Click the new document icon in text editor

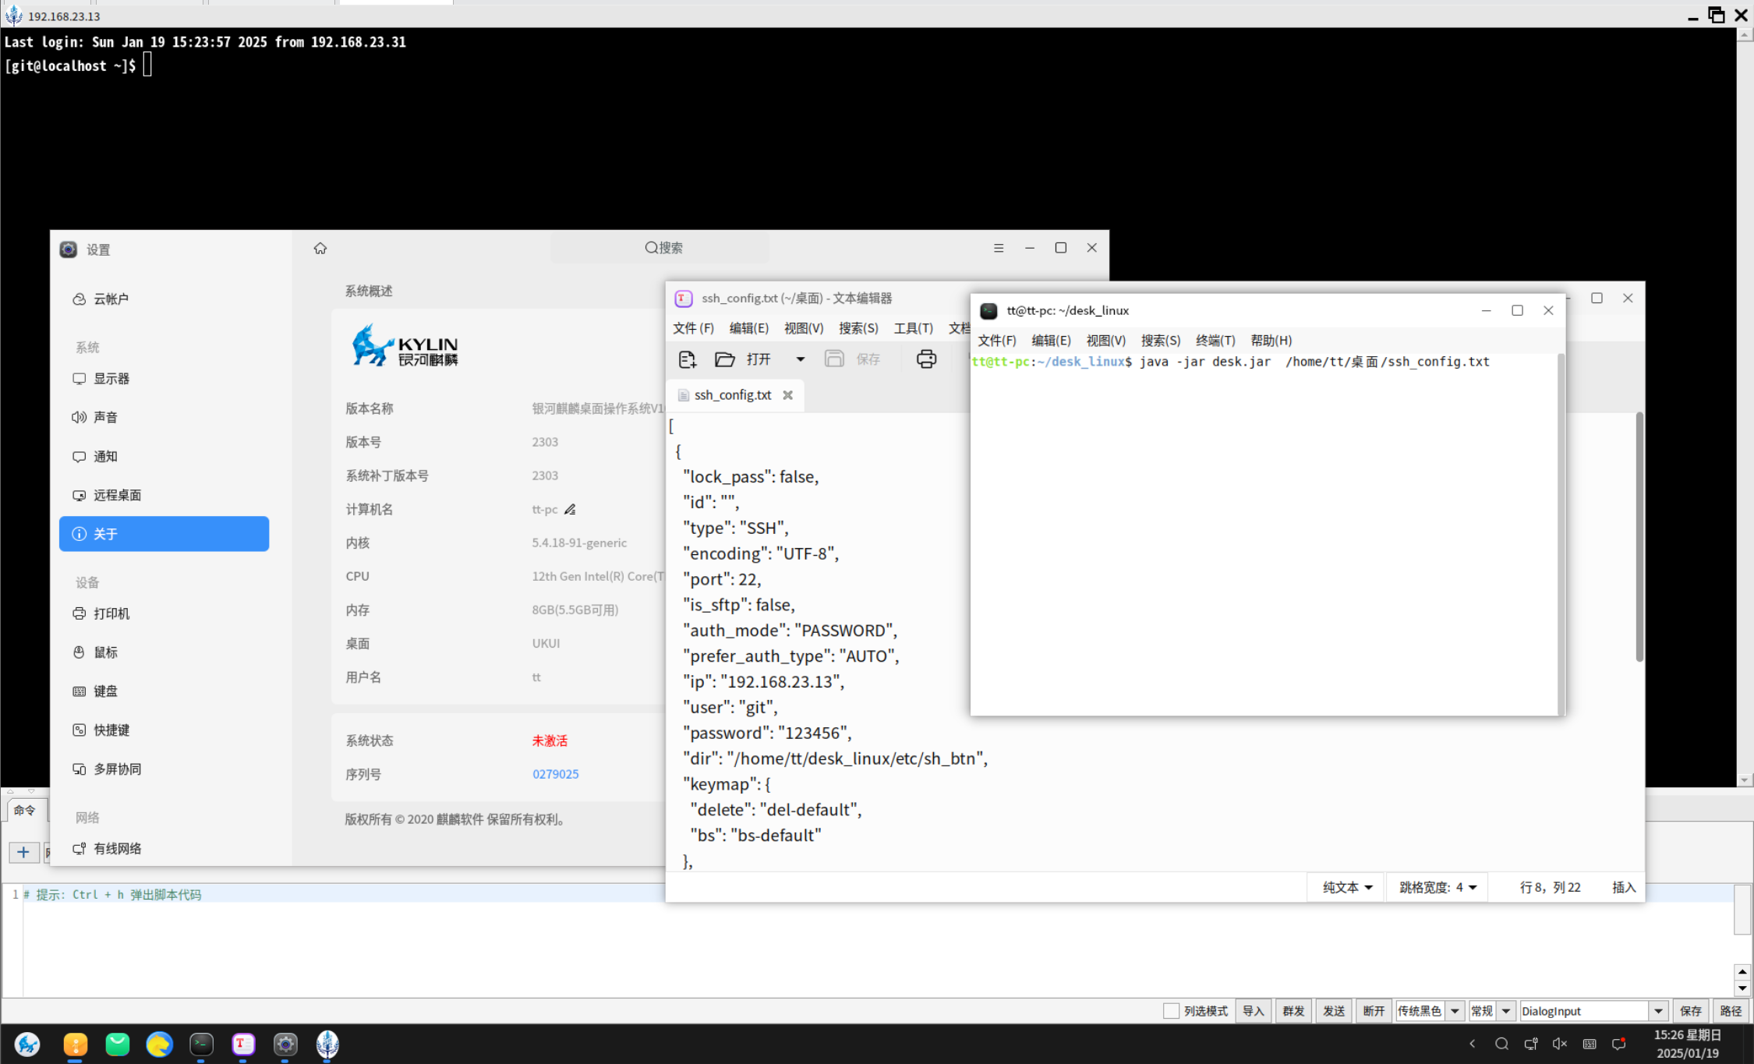pyautogui.click(x=687, y=359)
